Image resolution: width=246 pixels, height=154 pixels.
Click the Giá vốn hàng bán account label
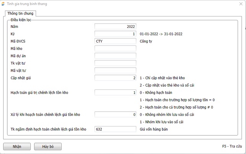pos(154,129)
